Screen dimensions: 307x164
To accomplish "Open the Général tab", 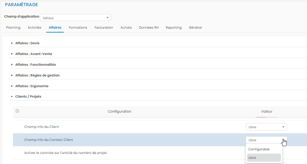I will [x=195, y=28].
